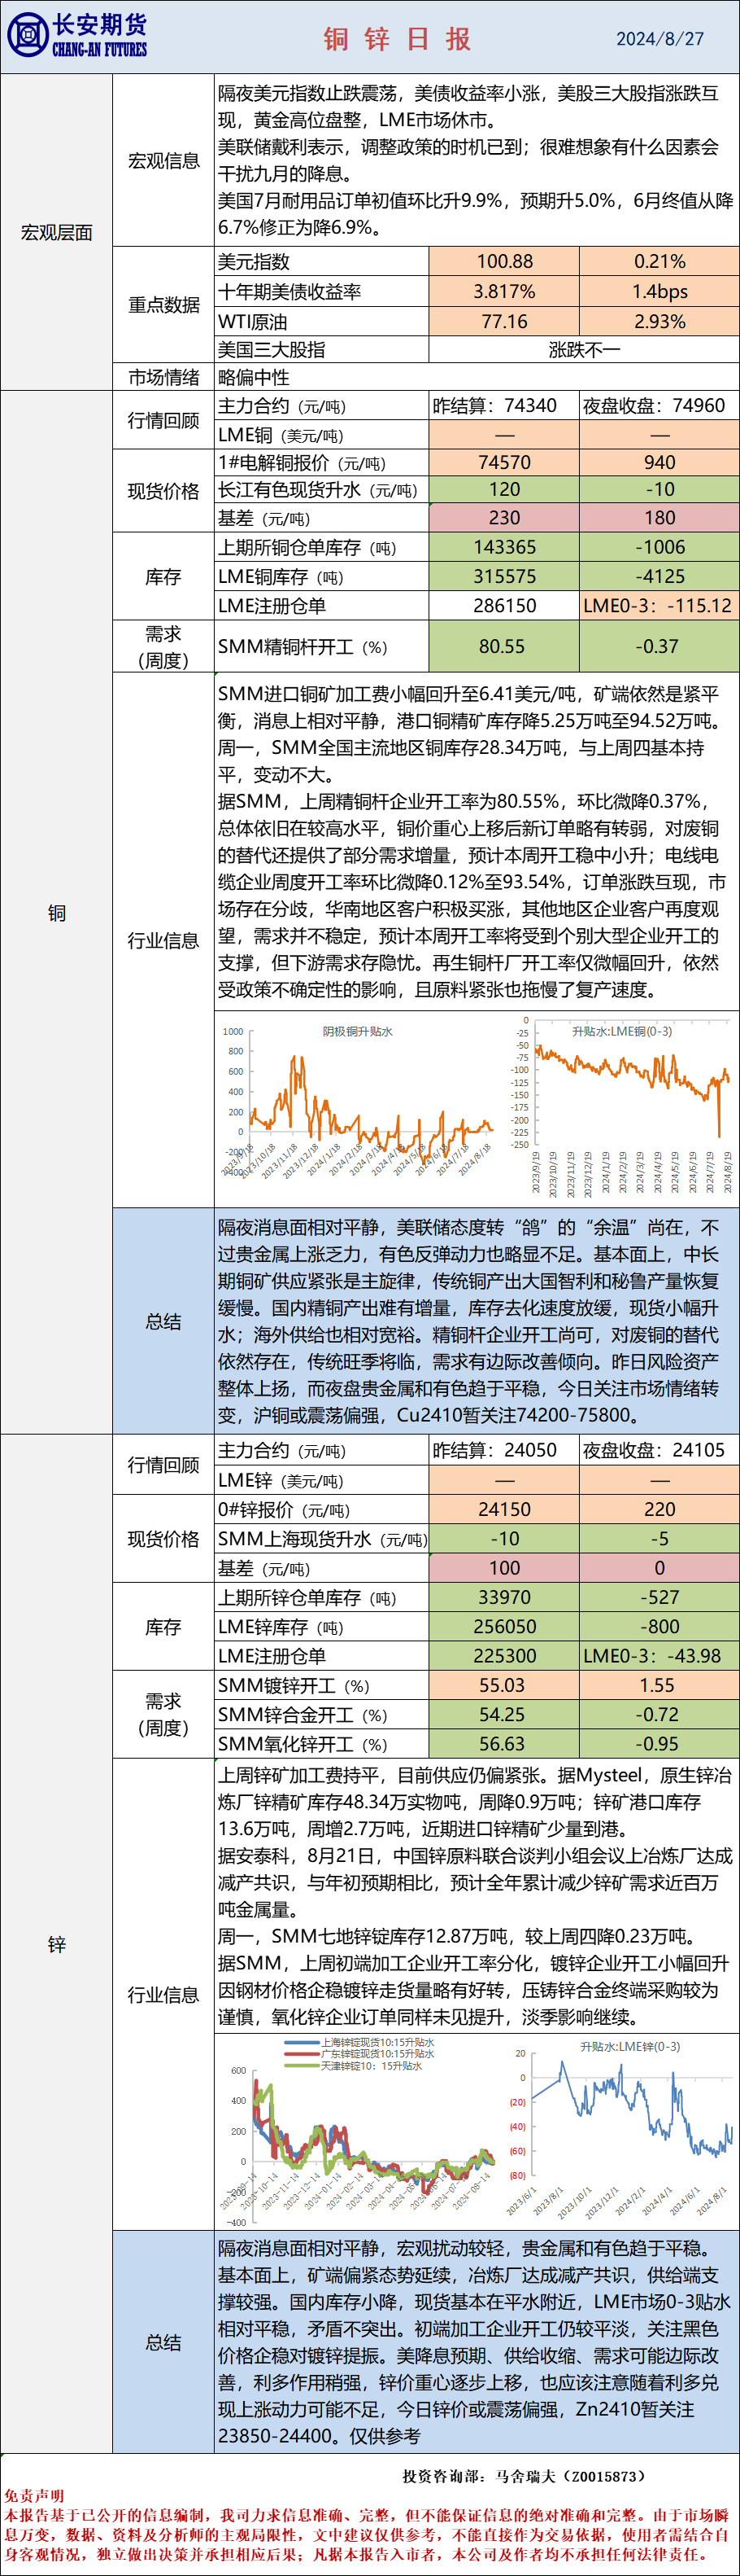Select the zinc quote 24150
The image size is (740, 2576).
point(504,1509)
